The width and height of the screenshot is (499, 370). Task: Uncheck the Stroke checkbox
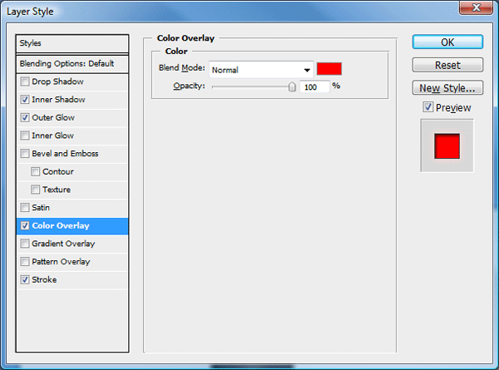pos(25,280)
